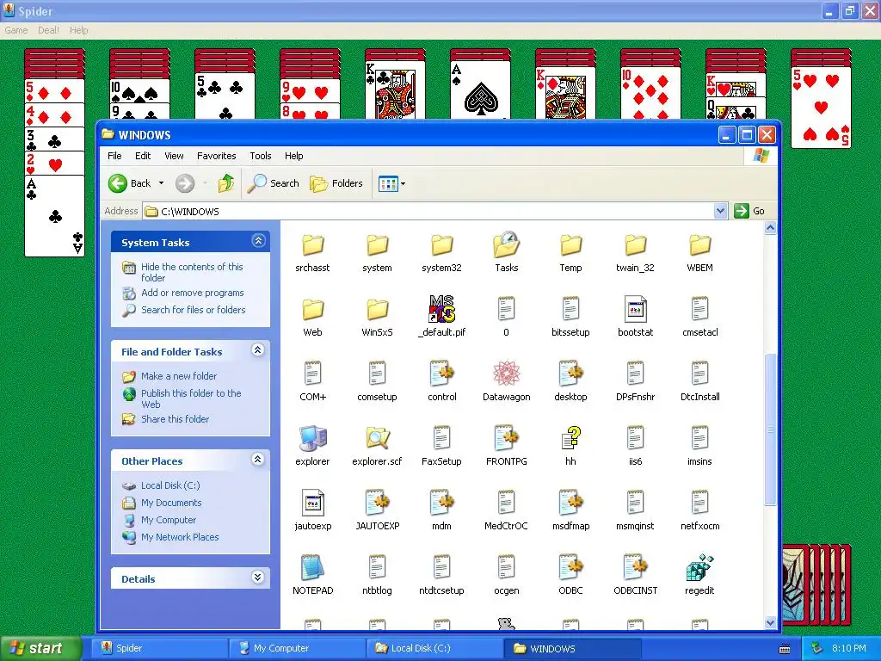Collapse the Other Places panel
This screenshot has width=881, height=661.
pyautogui.click(x=258, y=460)
